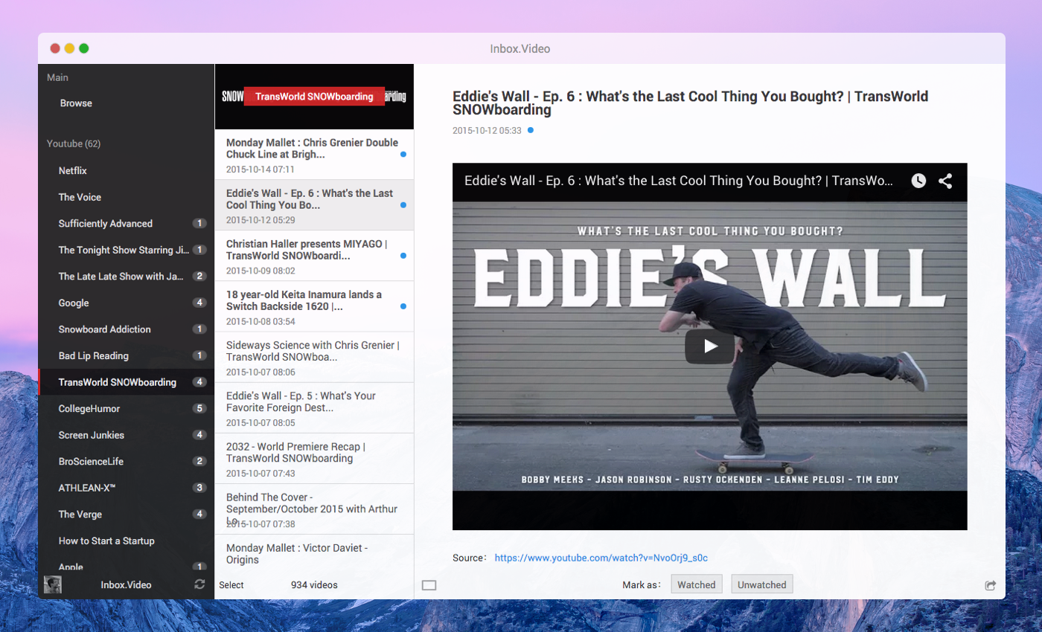Open The Verge channel
The width and height of the screenshot is (1042, 632).
point(126,514)
